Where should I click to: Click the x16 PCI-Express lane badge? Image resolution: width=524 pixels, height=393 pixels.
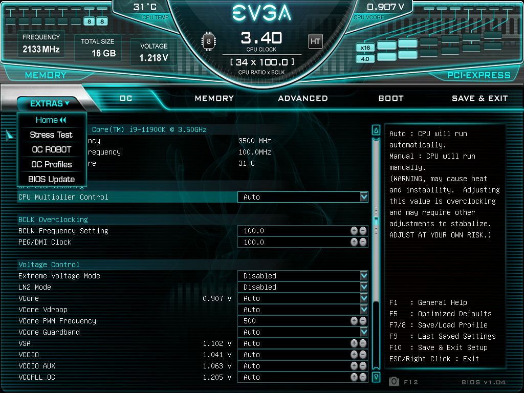[365, 48]
